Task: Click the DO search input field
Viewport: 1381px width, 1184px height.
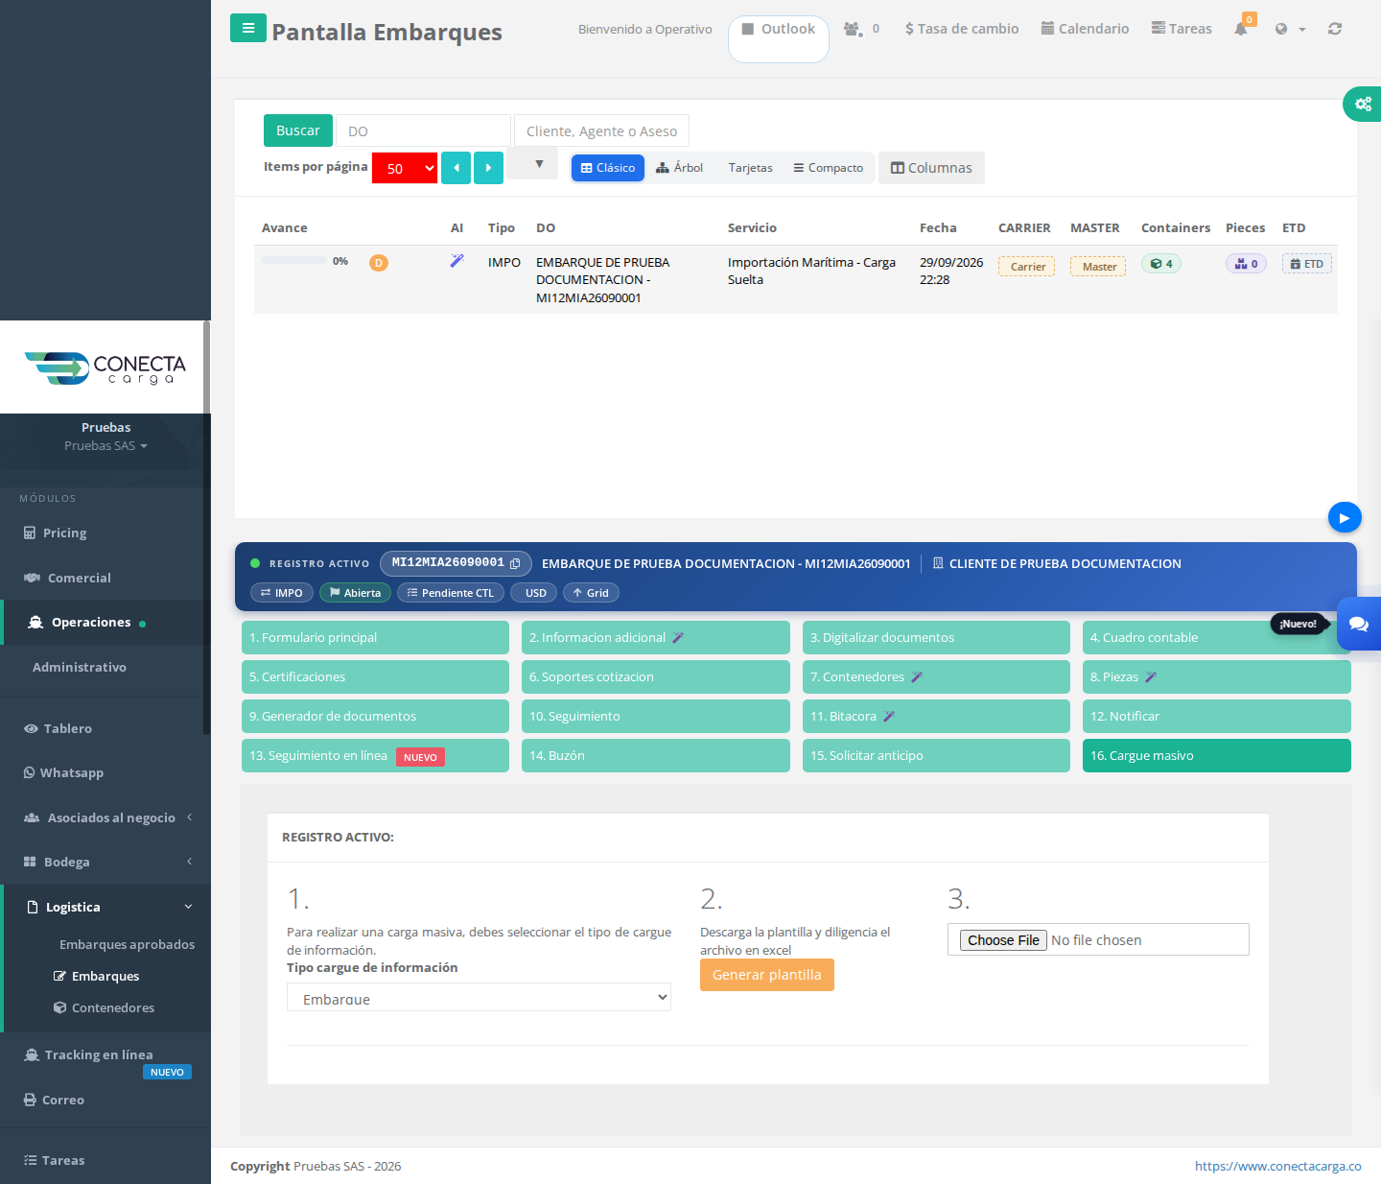Action: (423, 130)
